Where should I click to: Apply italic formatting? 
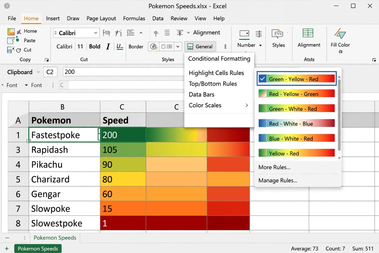pyautogui.click(x=108, y=47)
